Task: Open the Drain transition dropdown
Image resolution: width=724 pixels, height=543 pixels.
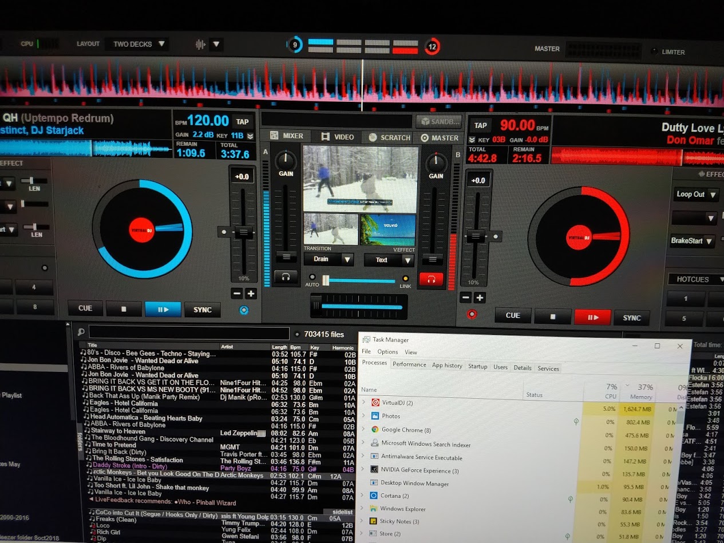Action: (x=329, y=259)
